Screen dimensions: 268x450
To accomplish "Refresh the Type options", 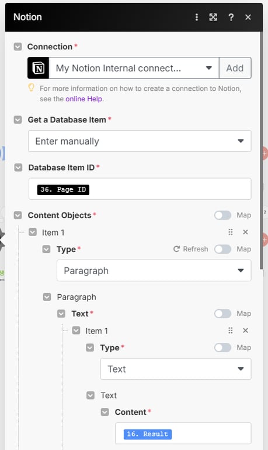I will pyautogui.click(x=190, y=249).
